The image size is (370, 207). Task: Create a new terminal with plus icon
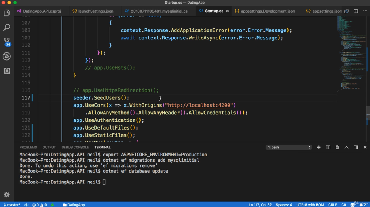click(319, 147)
